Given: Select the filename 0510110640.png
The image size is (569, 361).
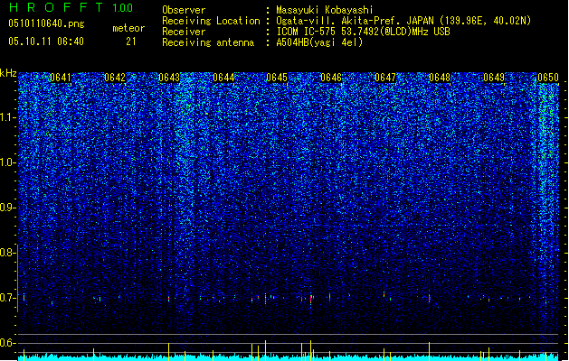Looking at the screenshot, I should pos(46,23).
